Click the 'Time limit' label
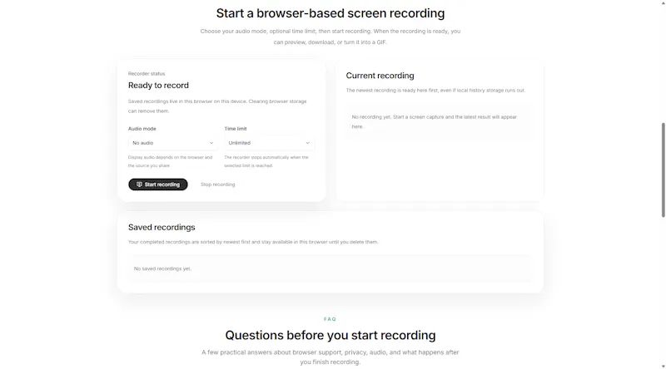This screenshot has width=666, height=369. point(236,129)
